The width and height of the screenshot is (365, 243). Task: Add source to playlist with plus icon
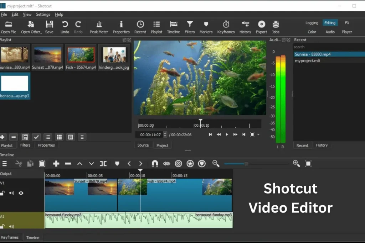(2, 137)
